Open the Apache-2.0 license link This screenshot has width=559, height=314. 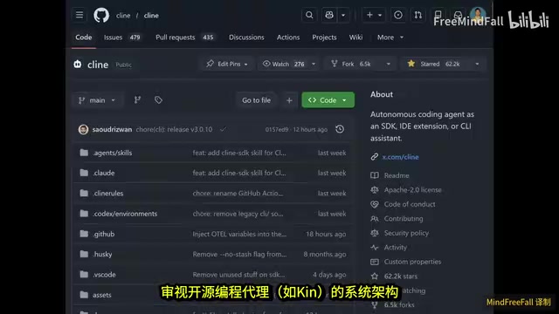(x=412, y=190)
